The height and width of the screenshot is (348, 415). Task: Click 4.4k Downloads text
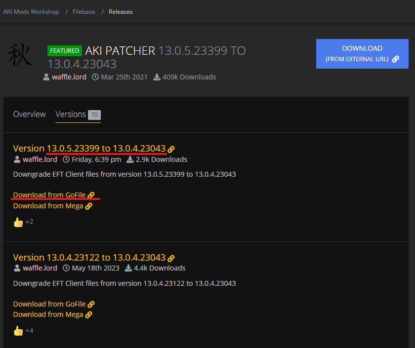pos(160,268)
